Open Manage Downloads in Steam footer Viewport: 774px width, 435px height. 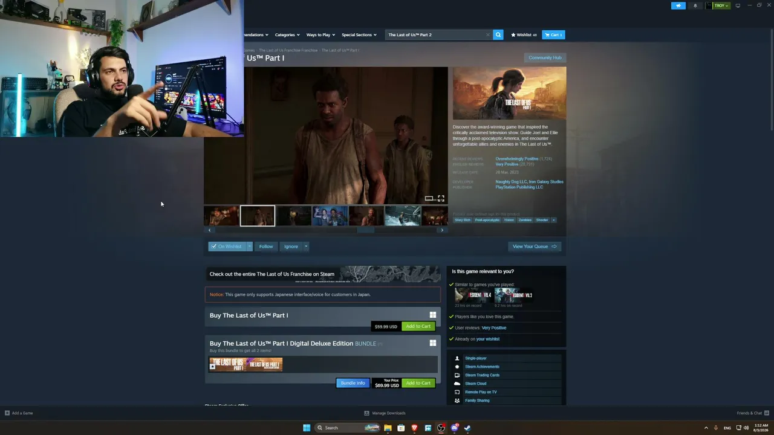[x=385, y=413]
